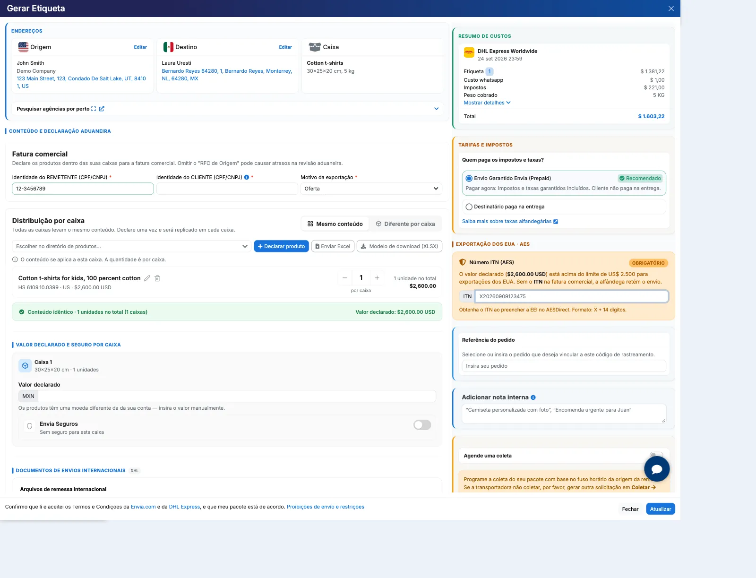The height and width of the screenshot is (578, 756).
Task: Click the Etiqueta count badge
Action: 490,71
